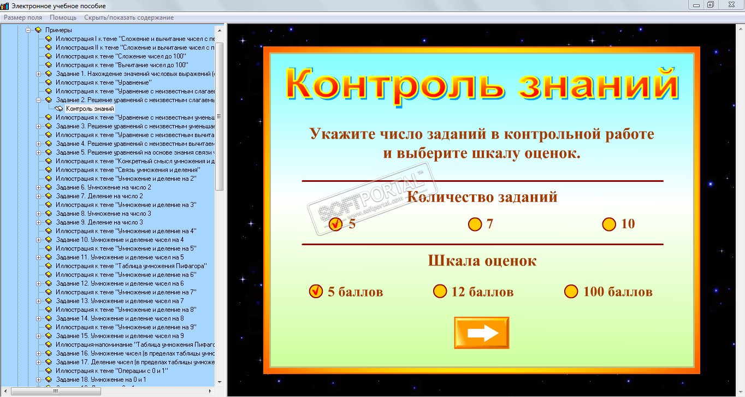
Task: Click book icon of "Уравнение с неизвестным уменьшаемым" illustration
Action: [49, 117]
